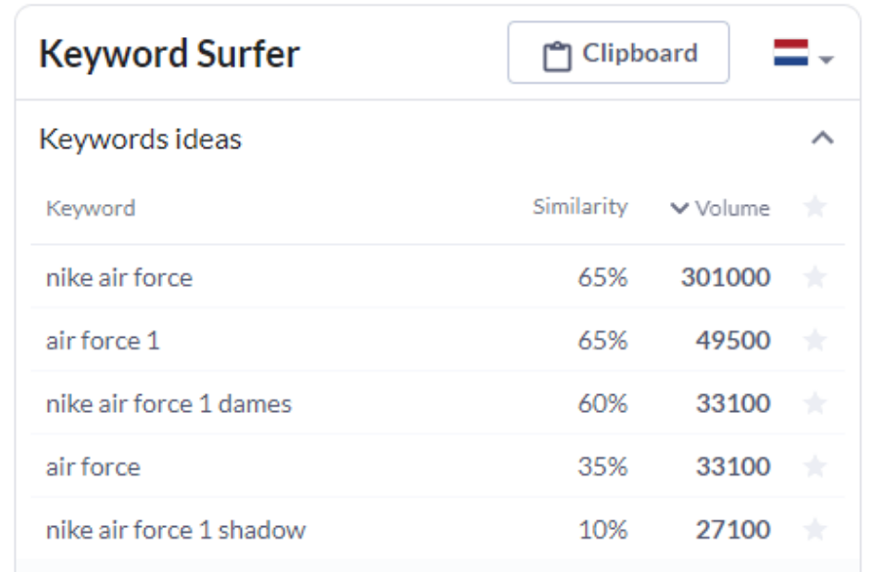The image size is (870, 572).
Task: Click the Netherlands flag icon
Action: coord(791,53)
